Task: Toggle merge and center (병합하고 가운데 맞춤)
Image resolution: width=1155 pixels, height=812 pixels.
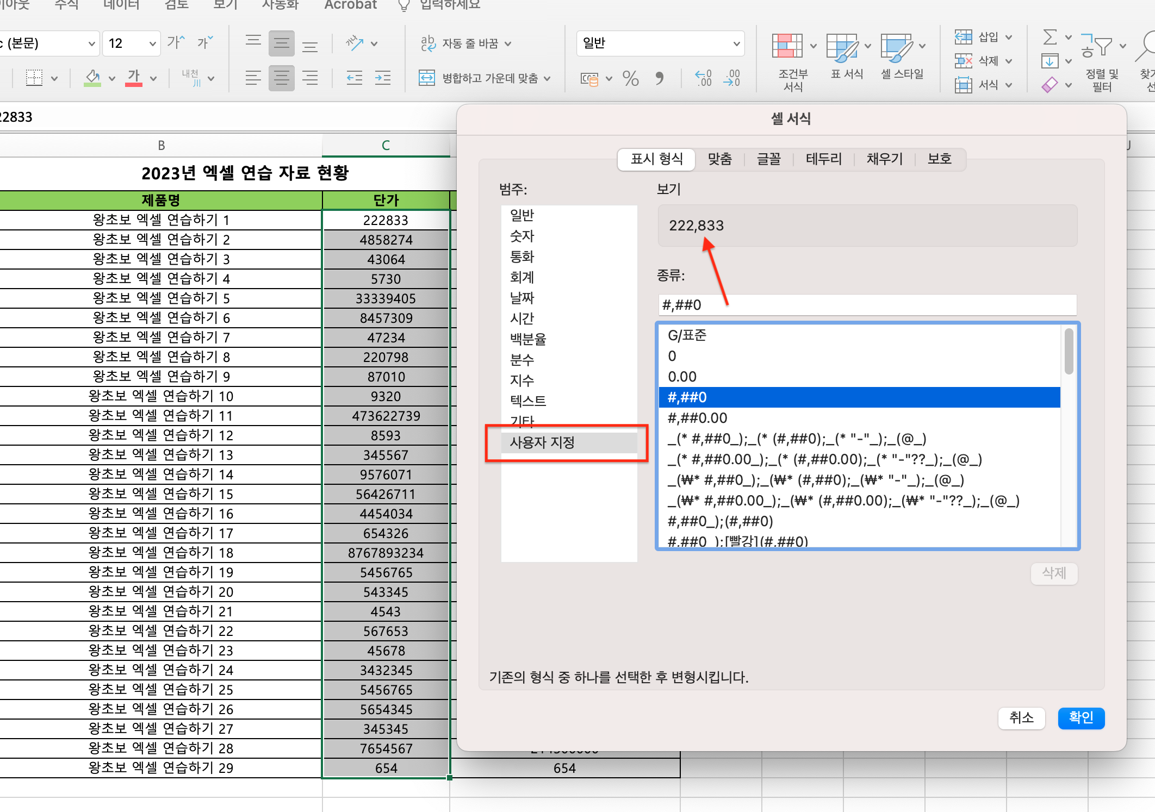Action: click(479, 78)
